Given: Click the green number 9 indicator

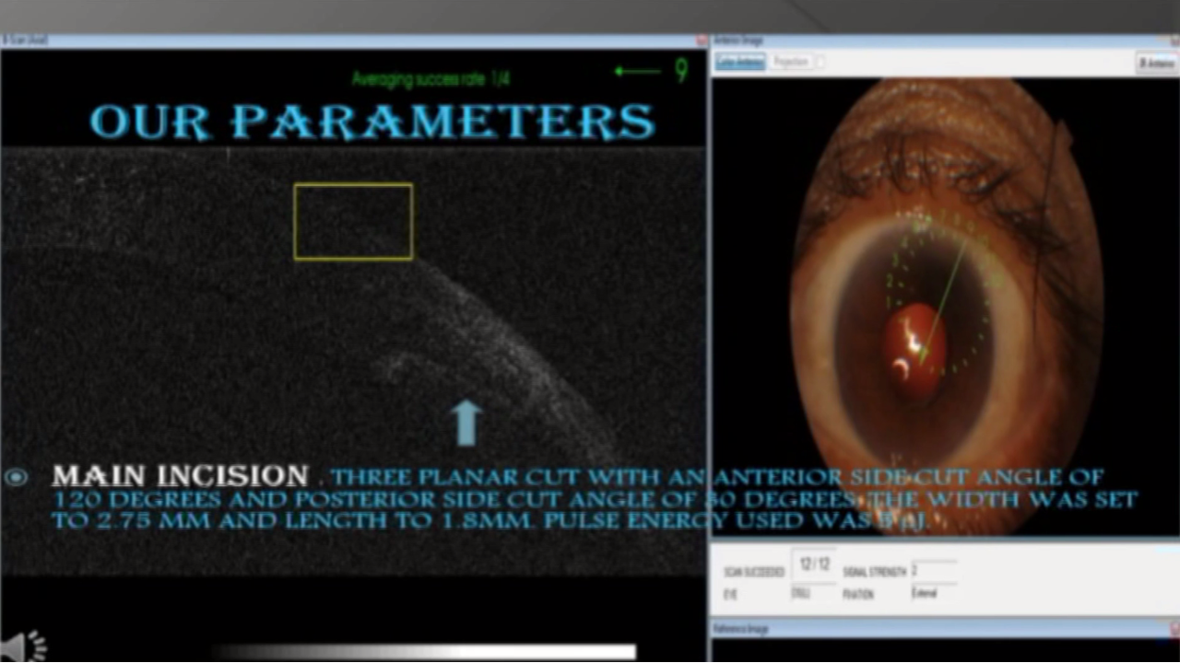Looking at the screenshot, I should point(681,71).
